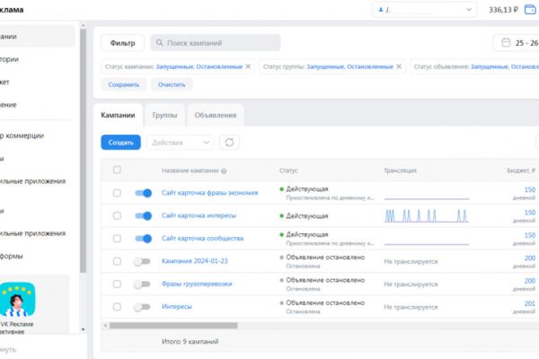Open the sidebar item ending in формы
The height and width of the screenshot is (359, 539).
[12, 256]
